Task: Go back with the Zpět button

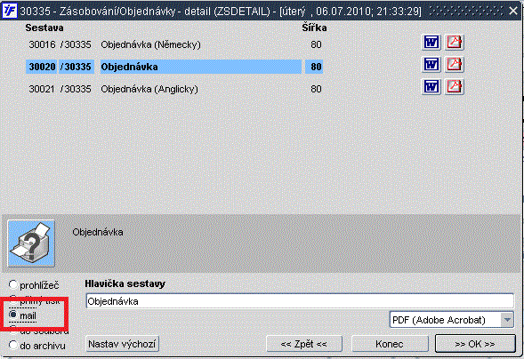Action: pos(304,344)
